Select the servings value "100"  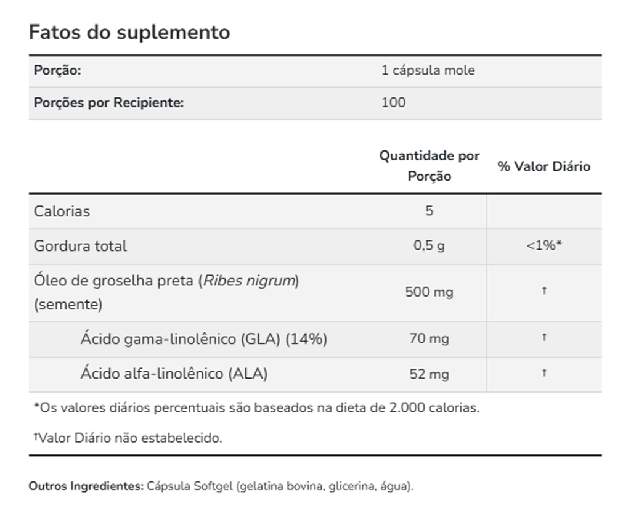(393, 102)
